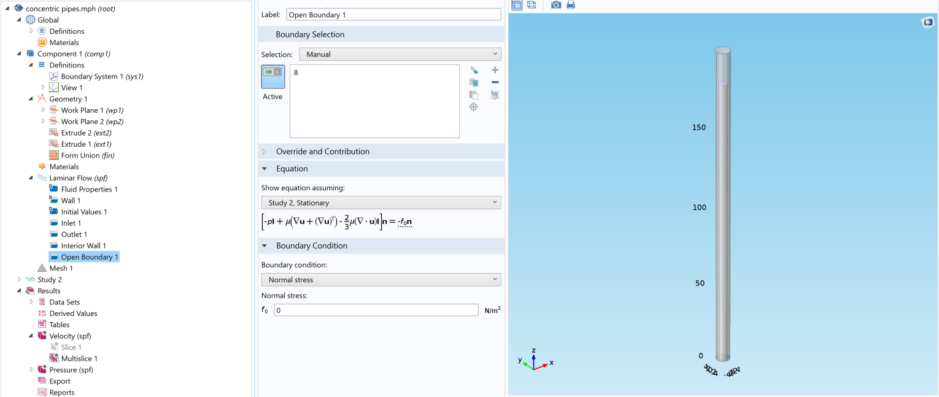This screenshot has width=939, height=397.
Task: Open the Boundary condition Normal stress dropdown
Action: coord(381,280)
